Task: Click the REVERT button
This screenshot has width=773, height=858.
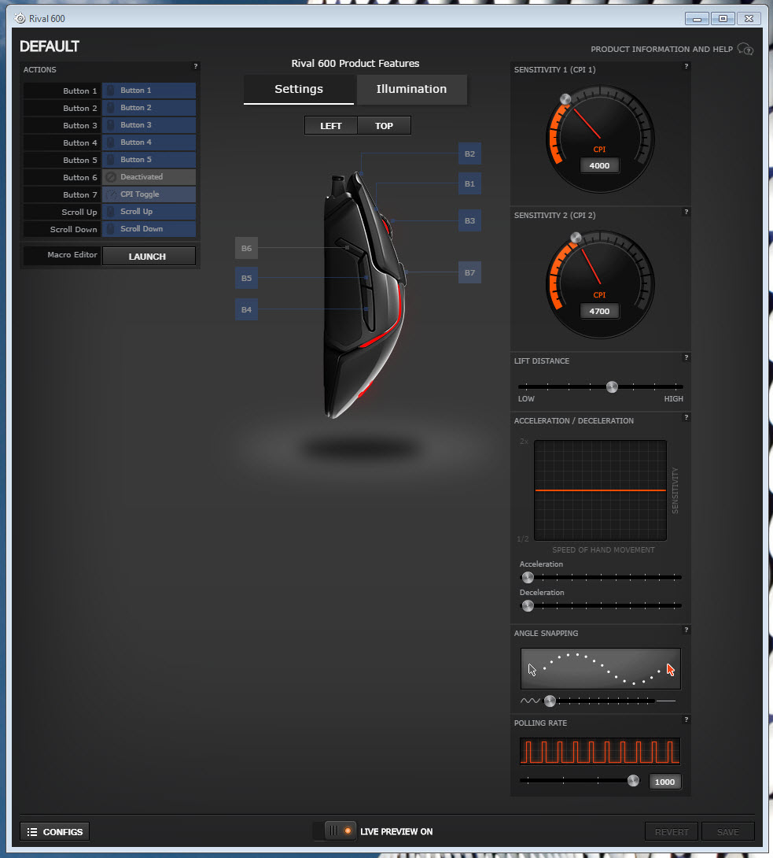Action: [x=672, y=832]
